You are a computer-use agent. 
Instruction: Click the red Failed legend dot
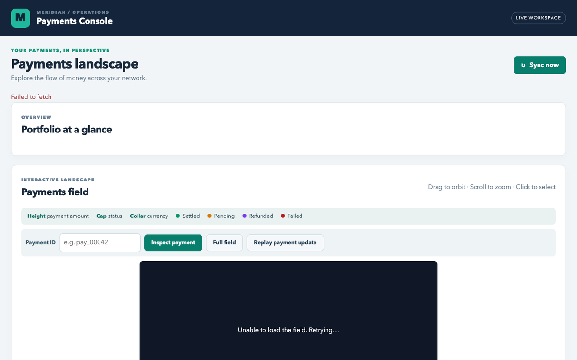pos(283,216)
